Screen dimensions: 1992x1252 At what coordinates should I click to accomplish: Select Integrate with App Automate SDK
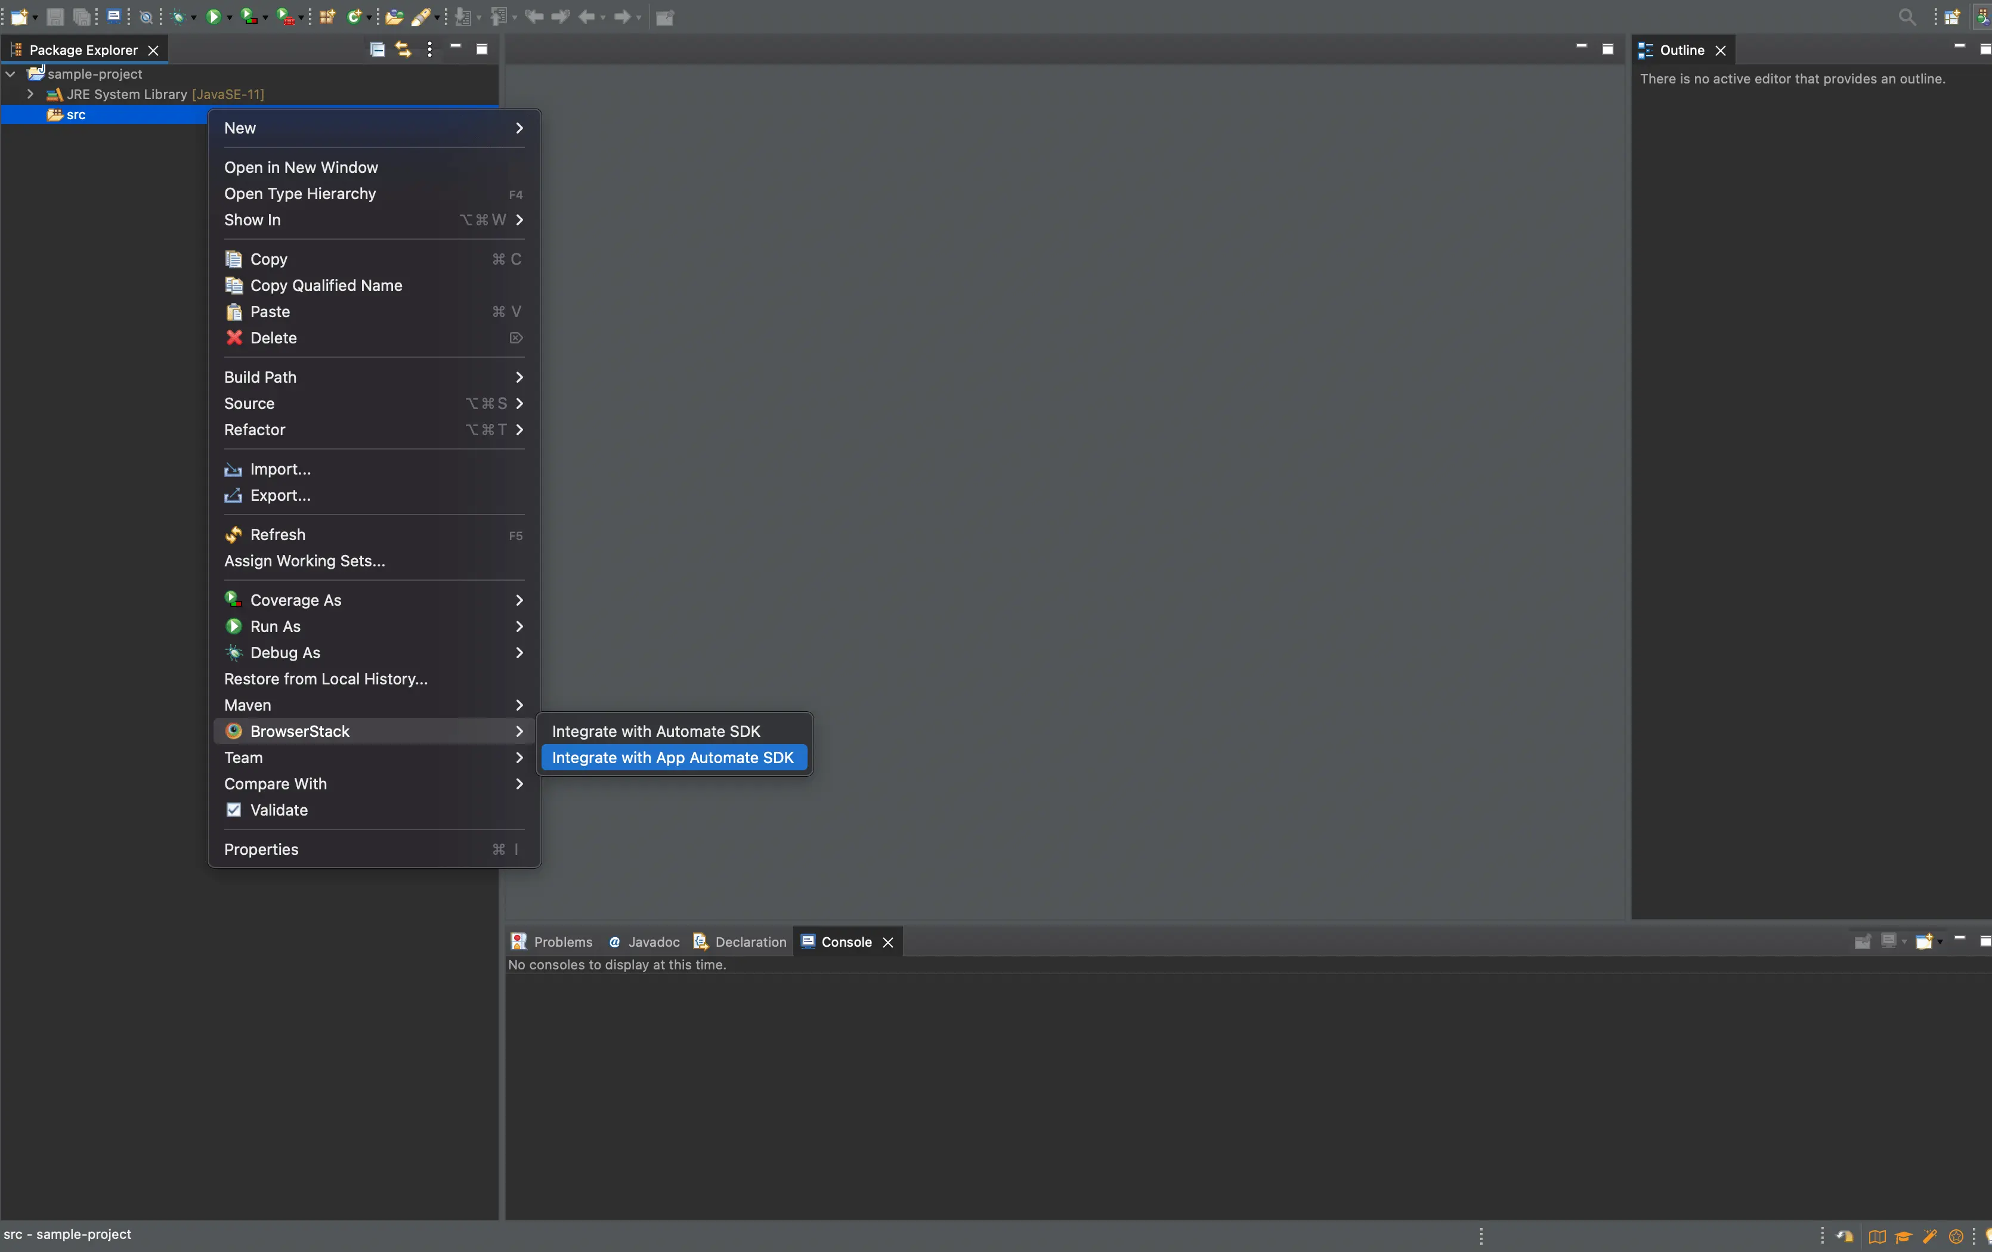click(673, 758)
